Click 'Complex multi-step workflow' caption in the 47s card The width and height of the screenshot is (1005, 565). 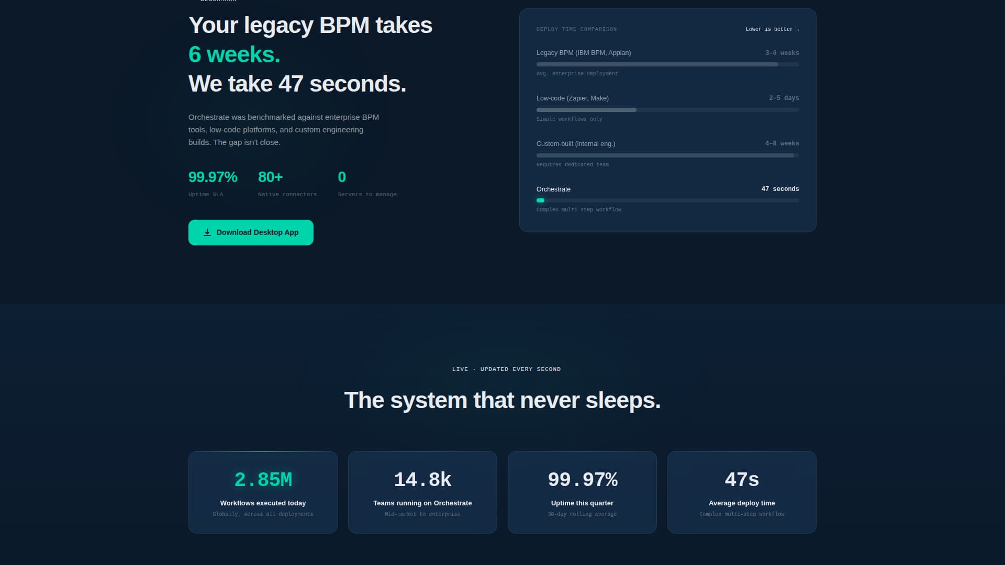742,514
